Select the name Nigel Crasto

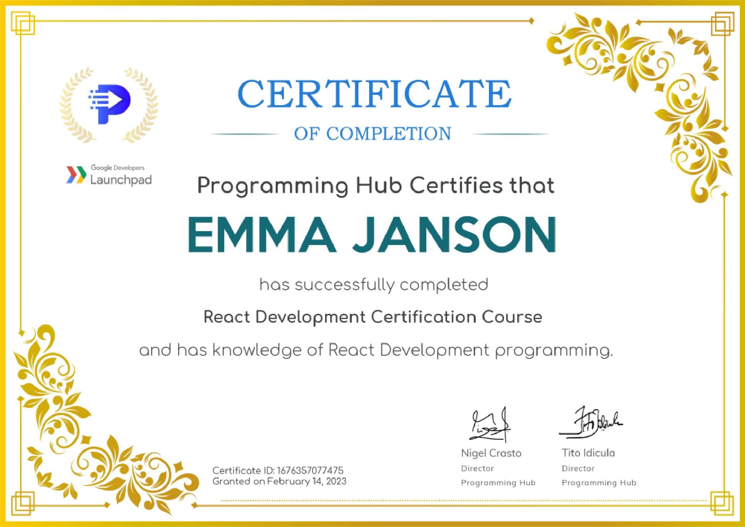pos(491,453)
